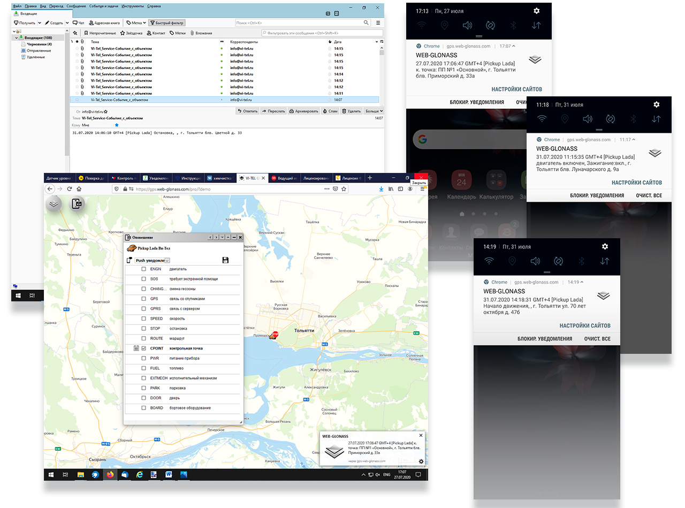Image resolution: width=685 pixels, height=508 pixels.
Task: Open Windows action center icon near the clock
Action: pyautogui.click(x=419, y=475)
